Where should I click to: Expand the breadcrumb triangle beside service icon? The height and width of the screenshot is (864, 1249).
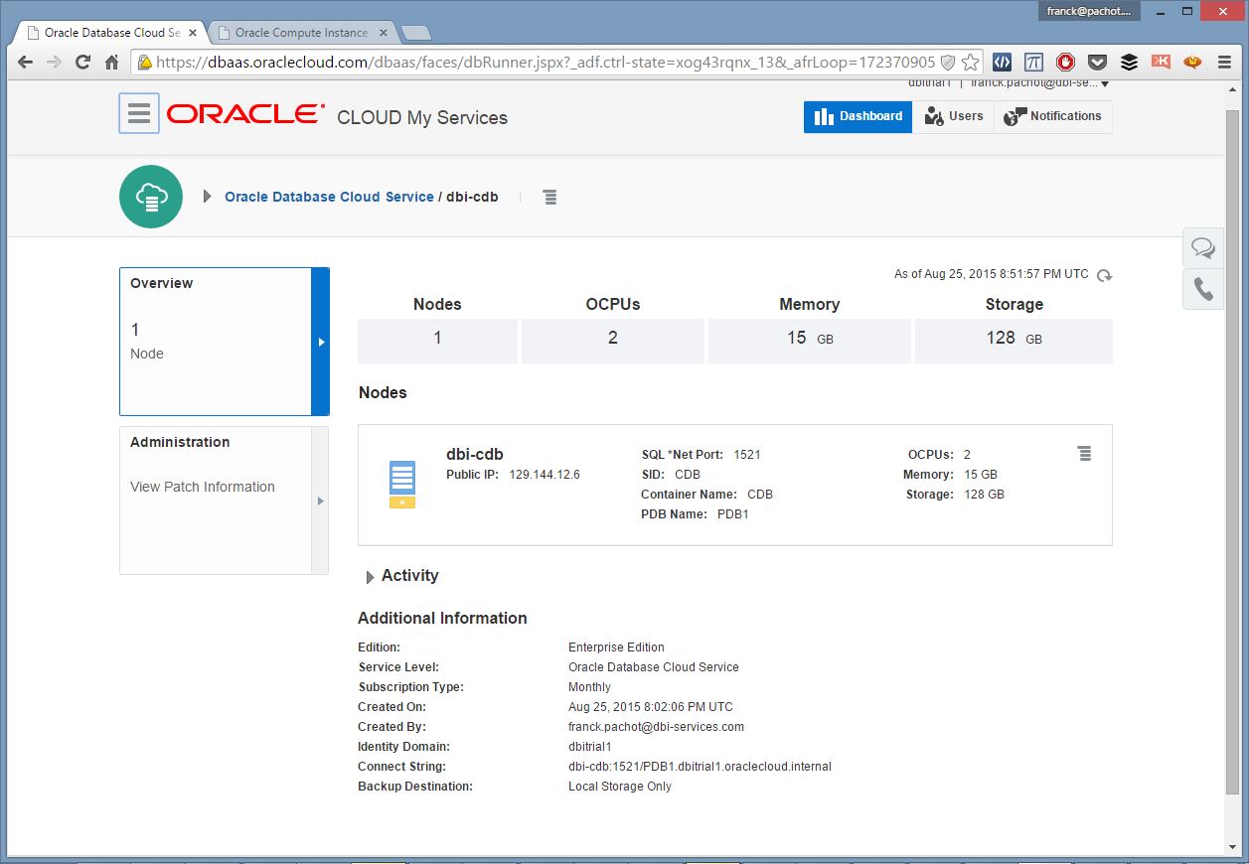point(207,197)
